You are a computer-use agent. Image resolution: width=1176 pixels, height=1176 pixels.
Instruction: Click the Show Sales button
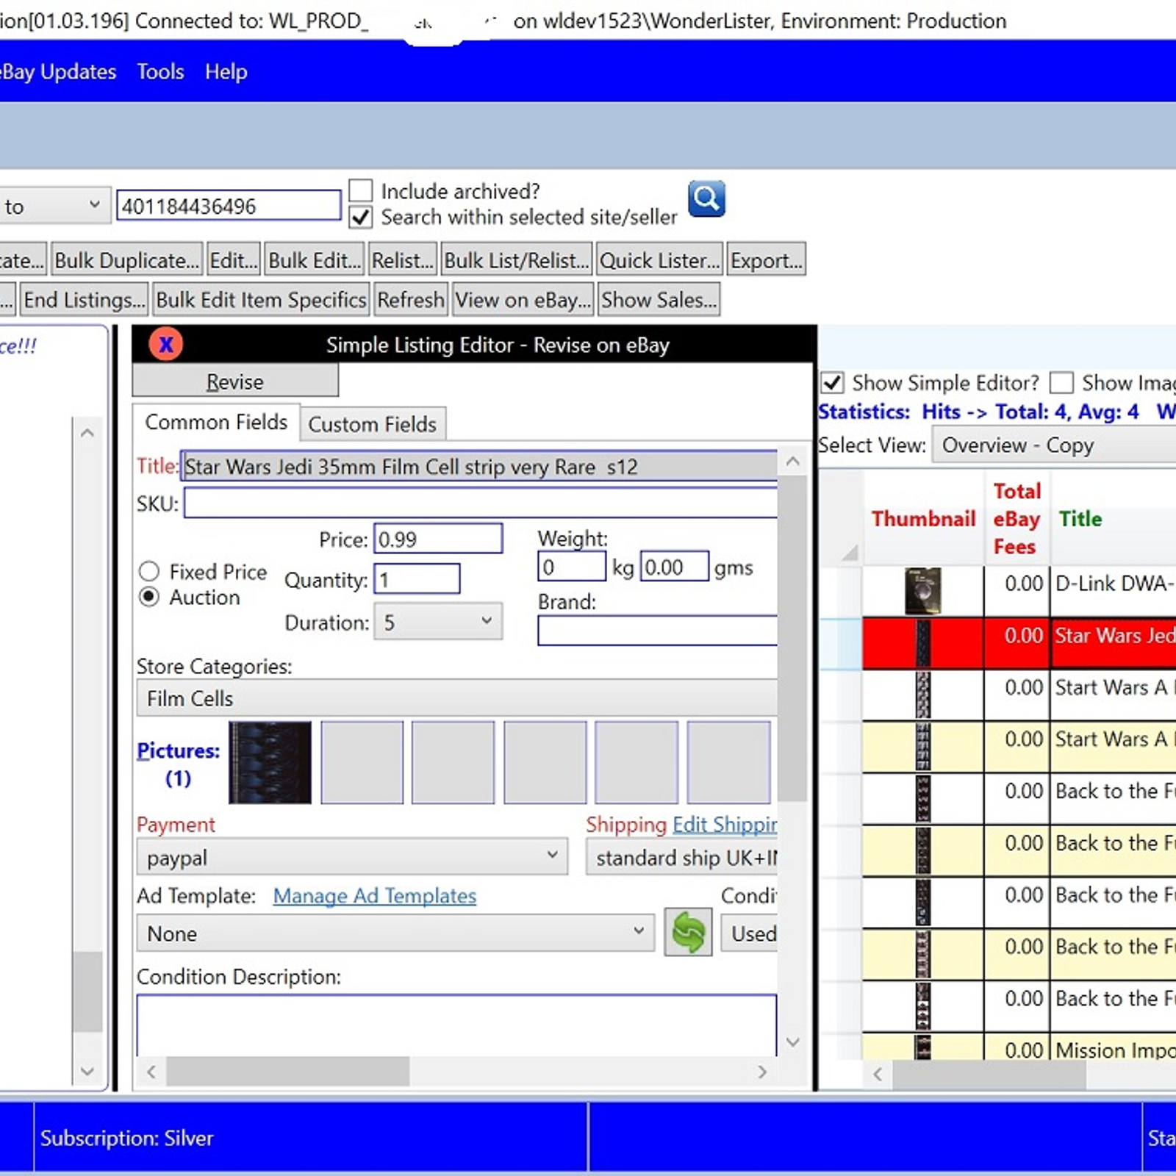tap(659, 300)
